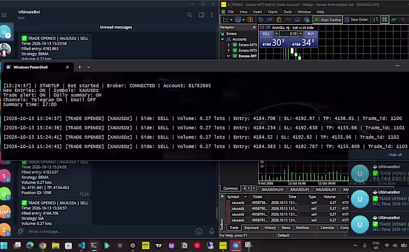The height and width of the screenshot is (252, 409).
Task: Sort trades by Ticket column header
Action: (257, 197)
